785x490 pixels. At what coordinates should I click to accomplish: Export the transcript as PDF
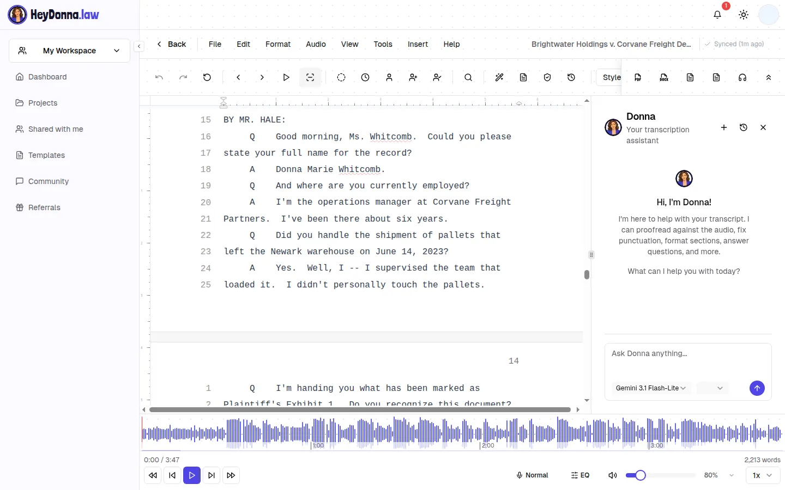point(638,77)
